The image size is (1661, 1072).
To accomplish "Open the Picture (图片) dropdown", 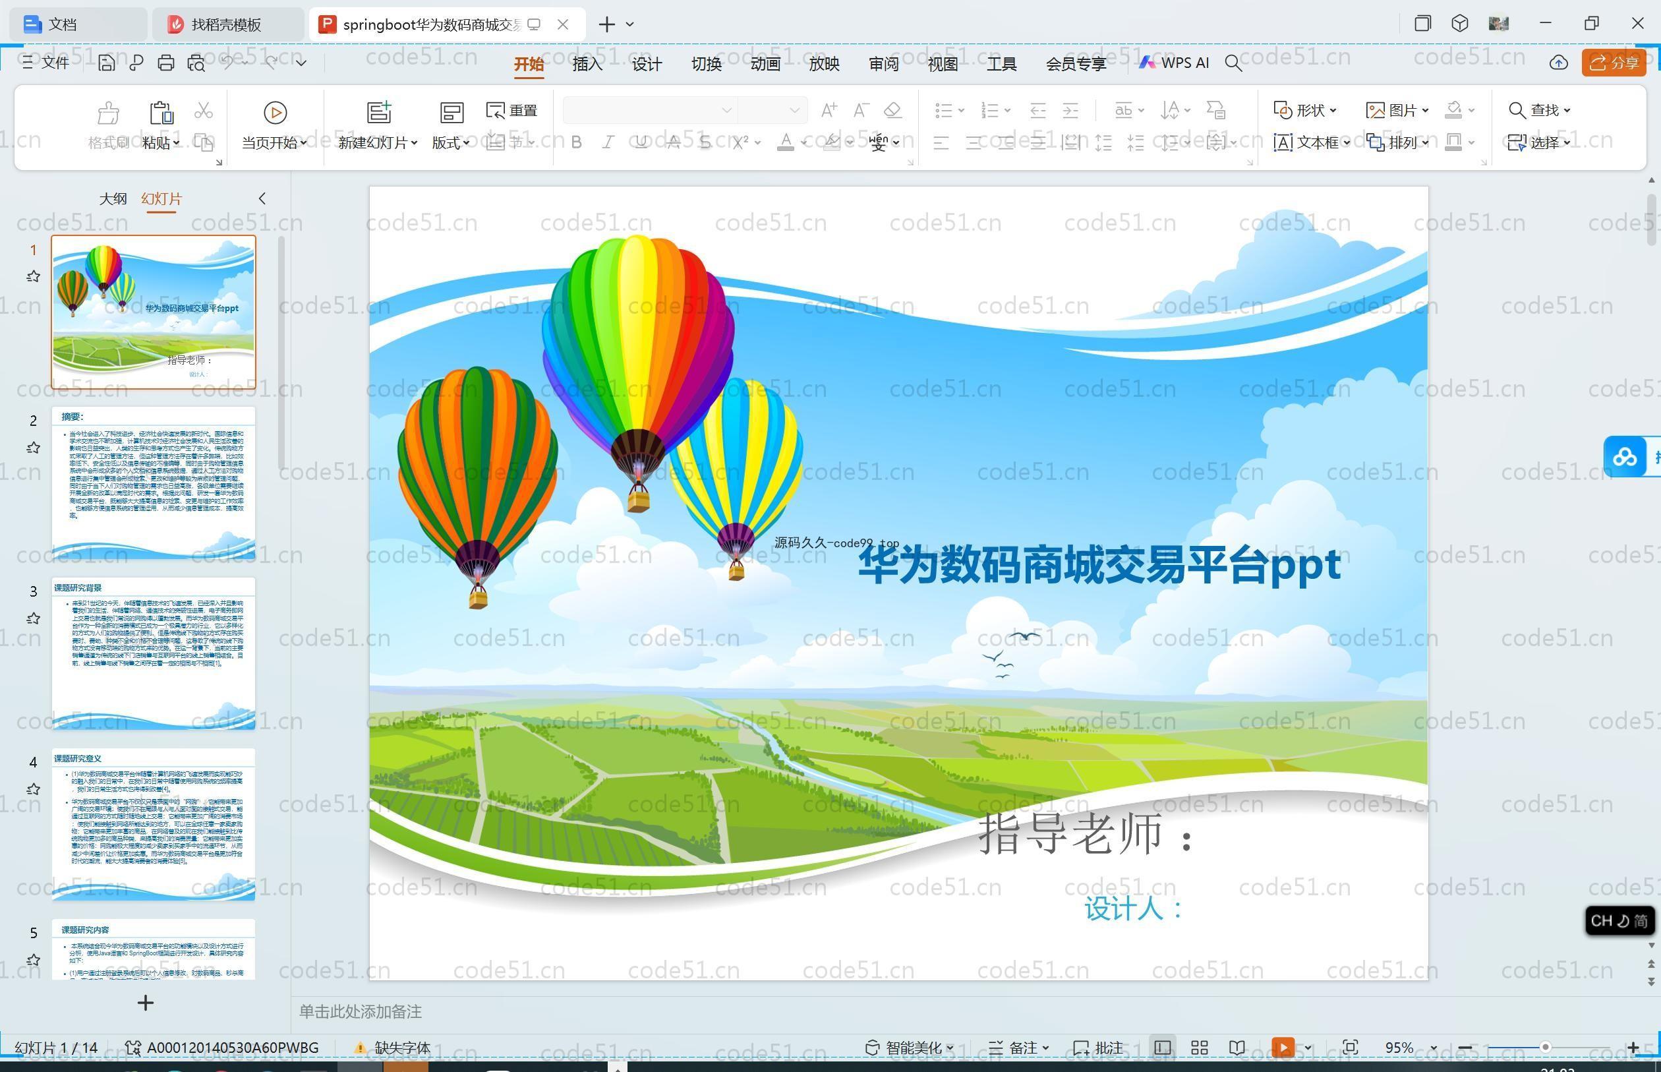I will coord(1397,110).
